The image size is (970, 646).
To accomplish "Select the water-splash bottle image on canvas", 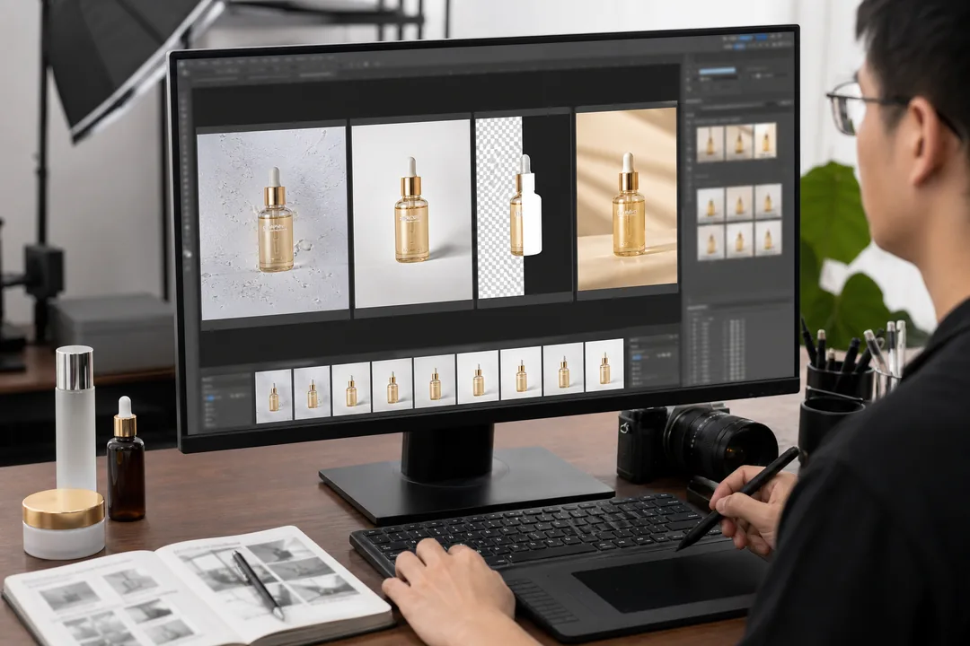I will tap(273, 223).
